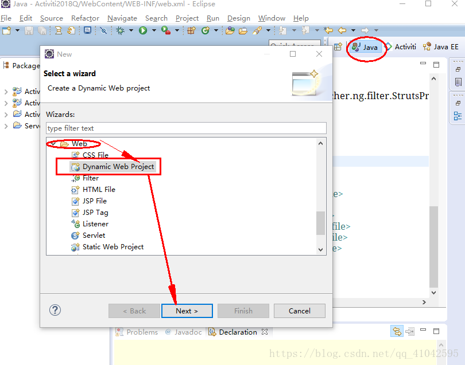The image size is (465, 365).
Task: Select CSS File wizard
Action: [x=90, y=155]
